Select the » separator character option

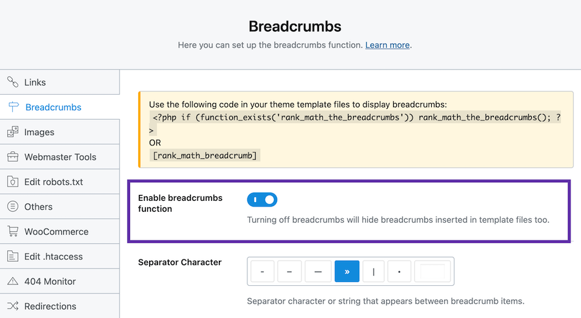347,272
